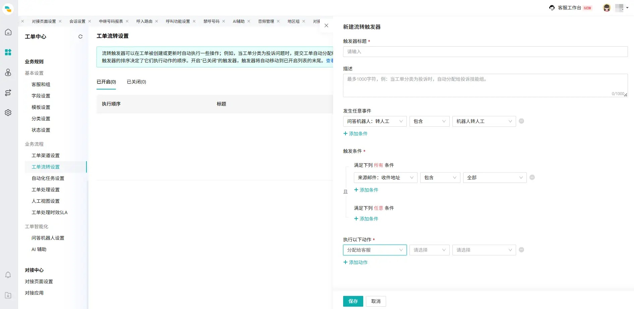Switch to the 中继号码报表 tab
634x309 pixels.
(111, 21)
